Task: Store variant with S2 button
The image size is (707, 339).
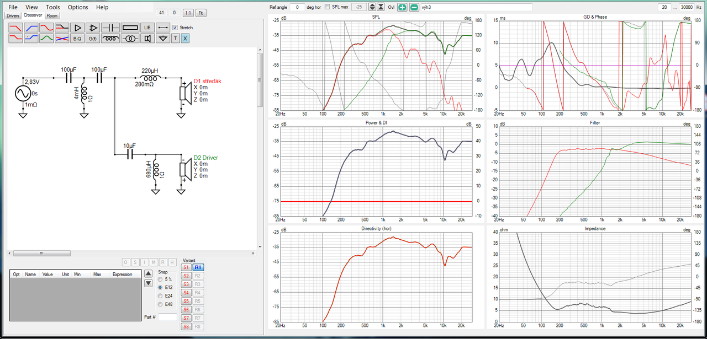Action: [x=186, y=276]
